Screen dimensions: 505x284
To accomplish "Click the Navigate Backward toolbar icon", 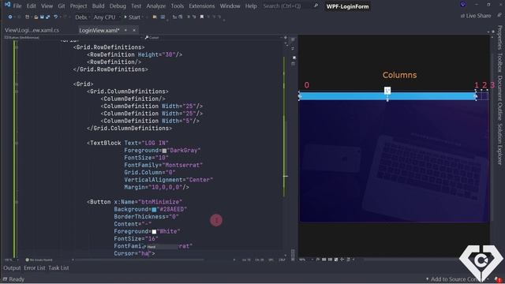I will [x=10, y=17].
